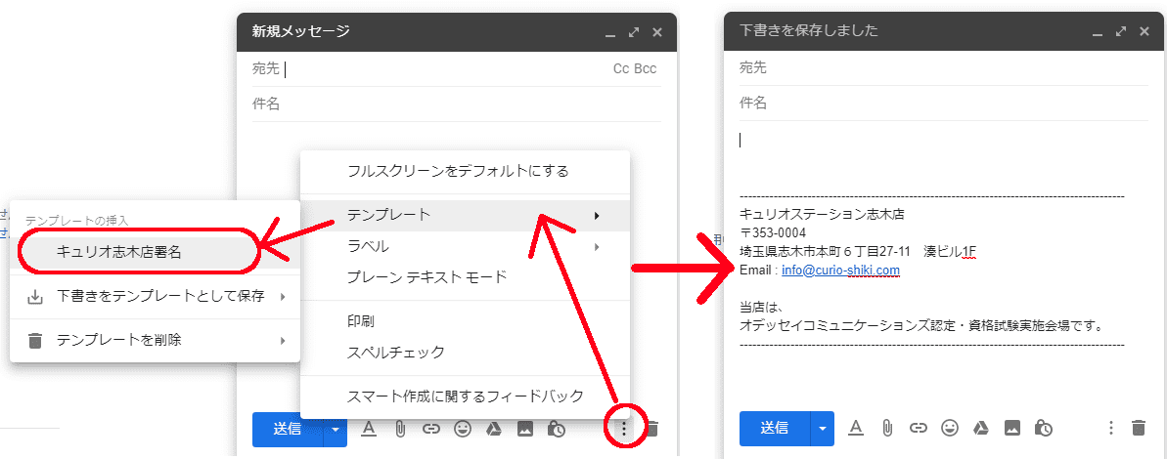
Task: Insert link in saved draft window
Action: [919, 428]
